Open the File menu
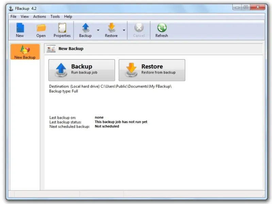Viewport: 272px width, 204px height. click(13, 16)
